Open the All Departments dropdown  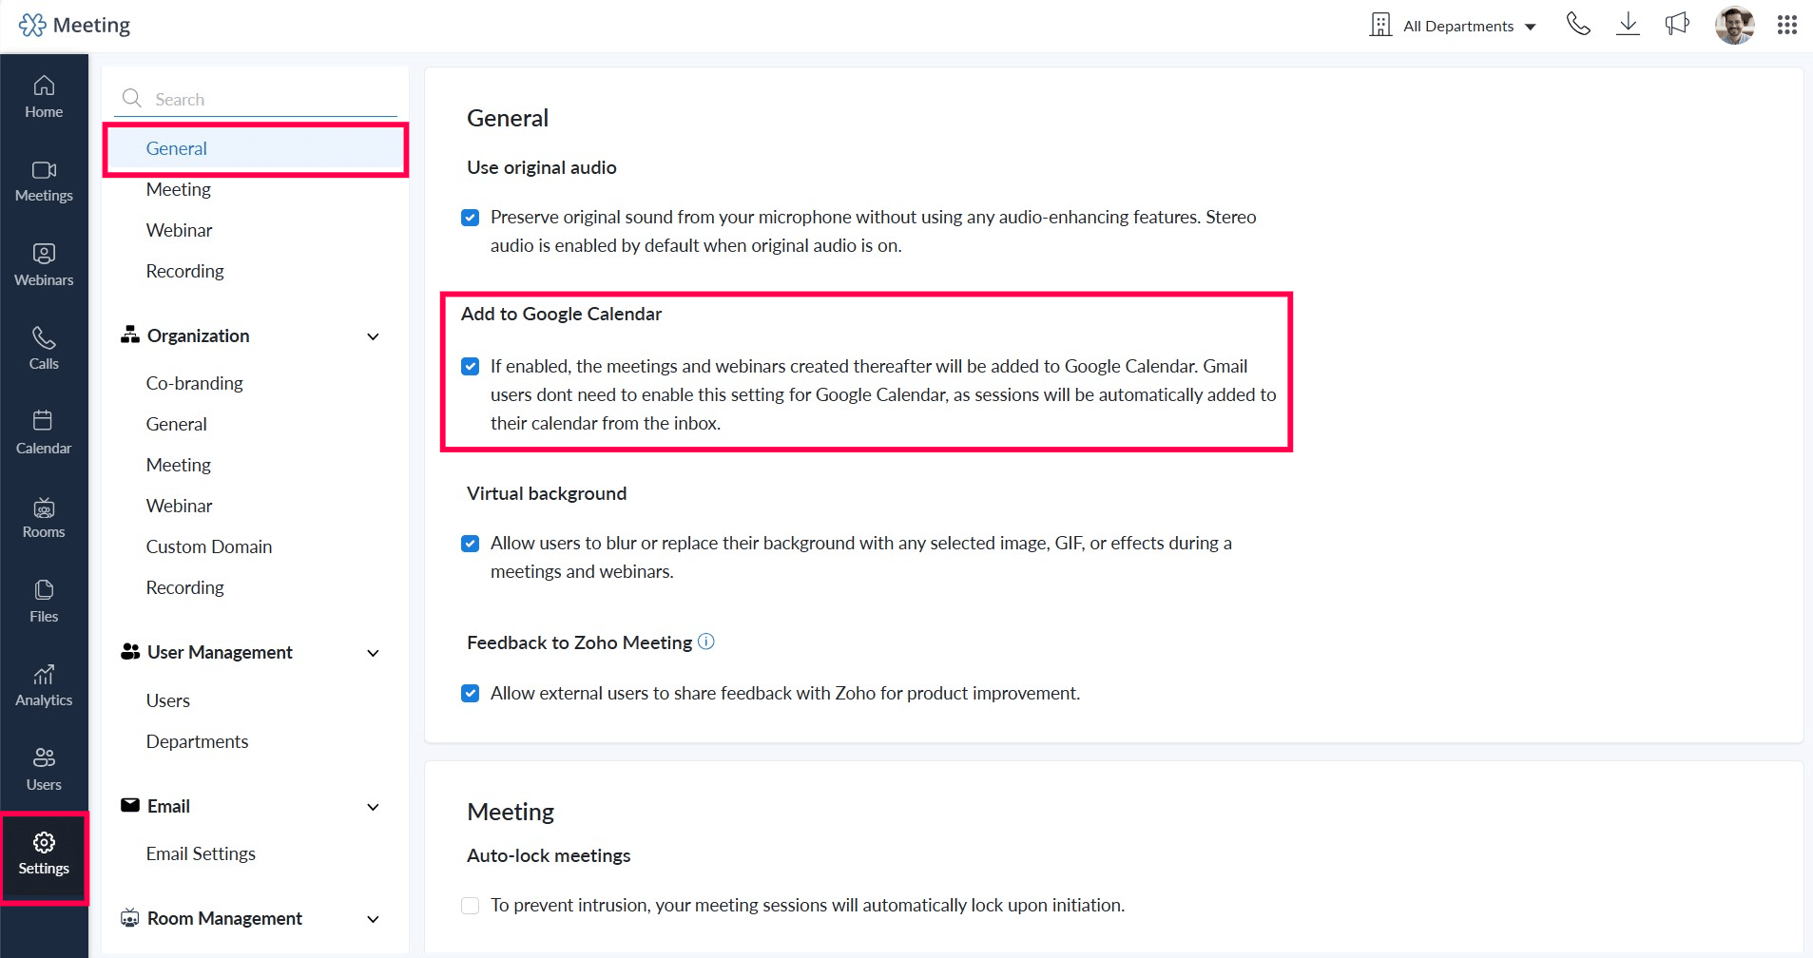click(1453, 26)
